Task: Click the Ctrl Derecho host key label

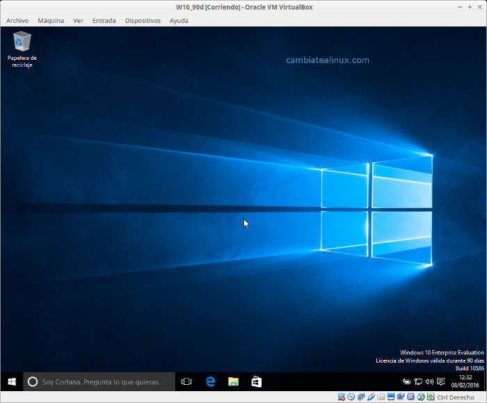Action: (456, 397)
